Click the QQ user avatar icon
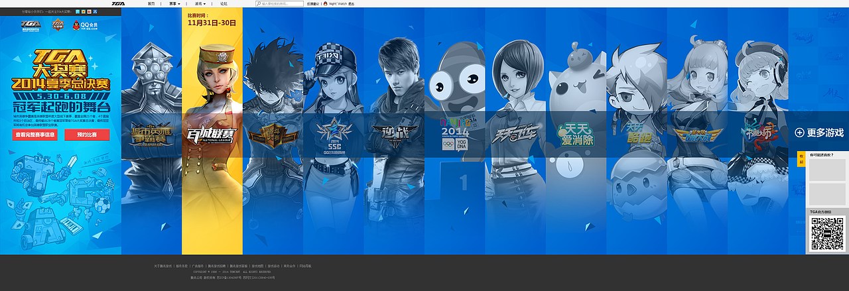 tap(326, 4)
